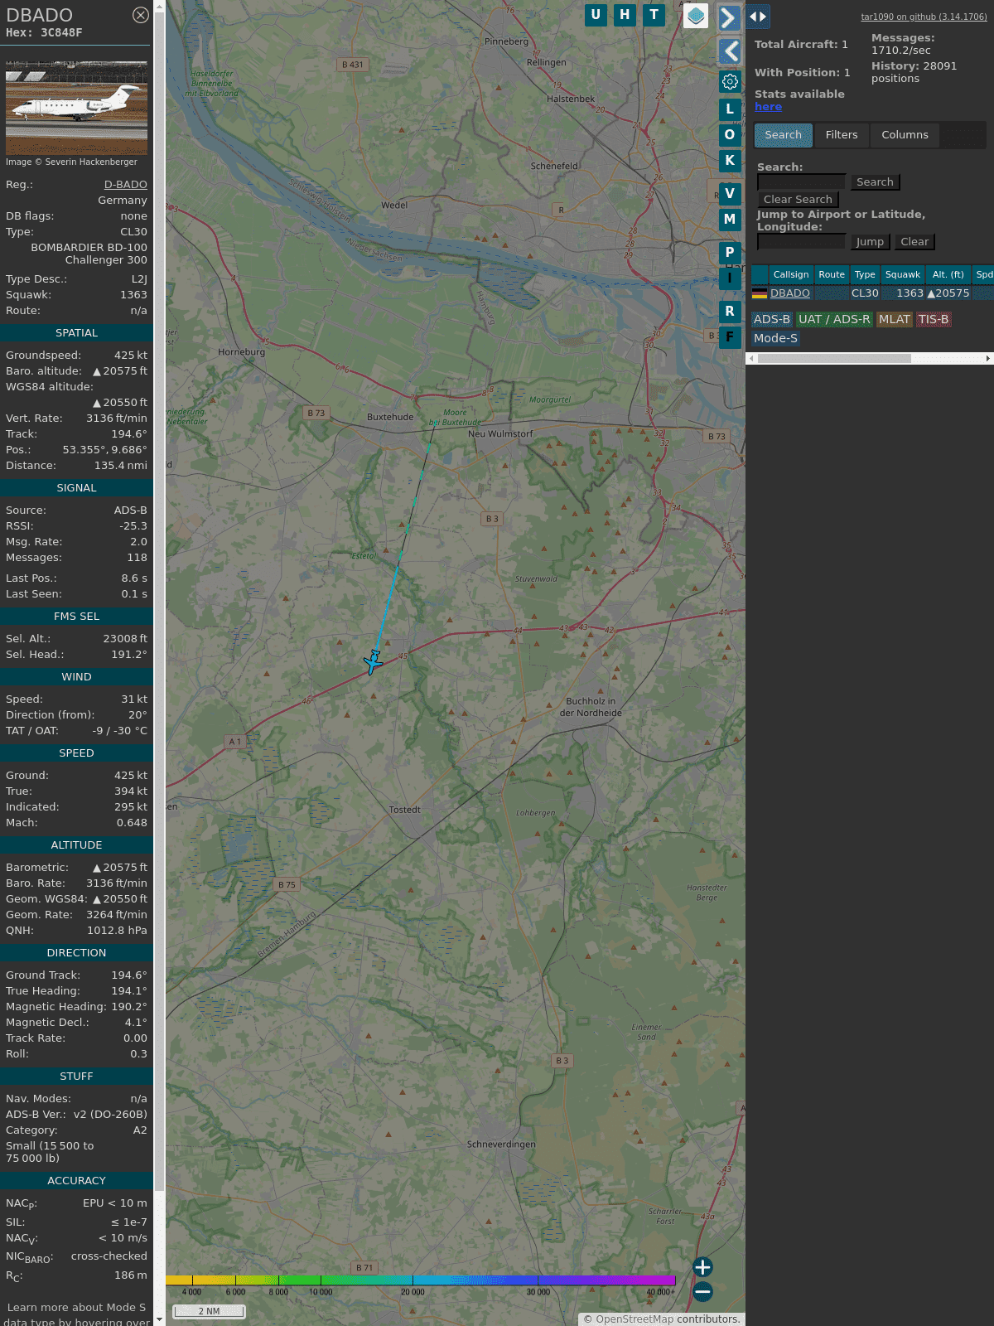Click the CL30 type cell in table
The height and width of the screenshot is (1326, 994).
(x=865, y=293)
